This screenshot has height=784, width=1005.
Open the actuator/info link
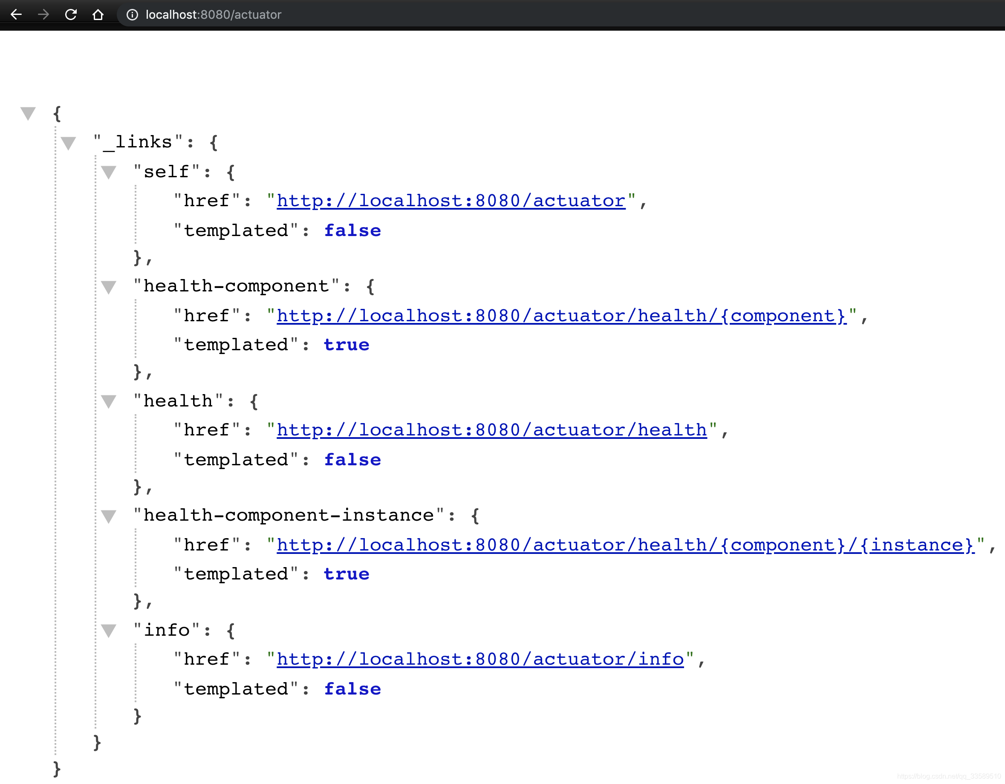click(x=479, y=659)
